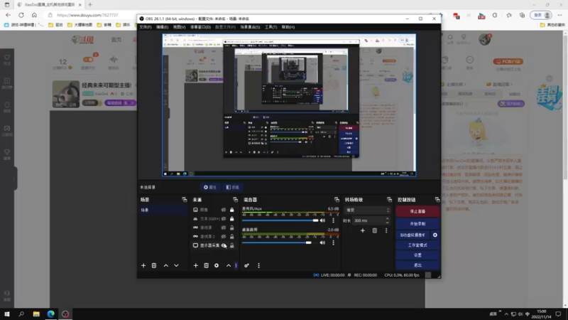Move scene down with the 场景 panel down arrow
The image size is (568, 320).
point(176,265)
